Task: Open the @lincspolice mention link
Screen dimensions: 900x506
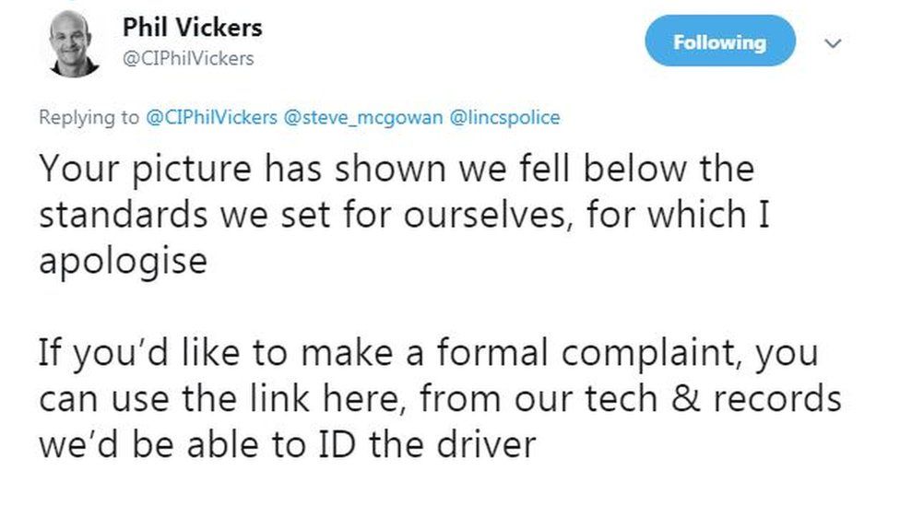Action: point(505,118)
